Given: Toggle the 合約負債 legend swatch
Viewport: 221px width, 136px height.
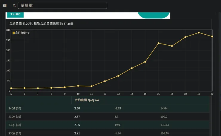Looking at the screenshot, I should coord(14,33).
